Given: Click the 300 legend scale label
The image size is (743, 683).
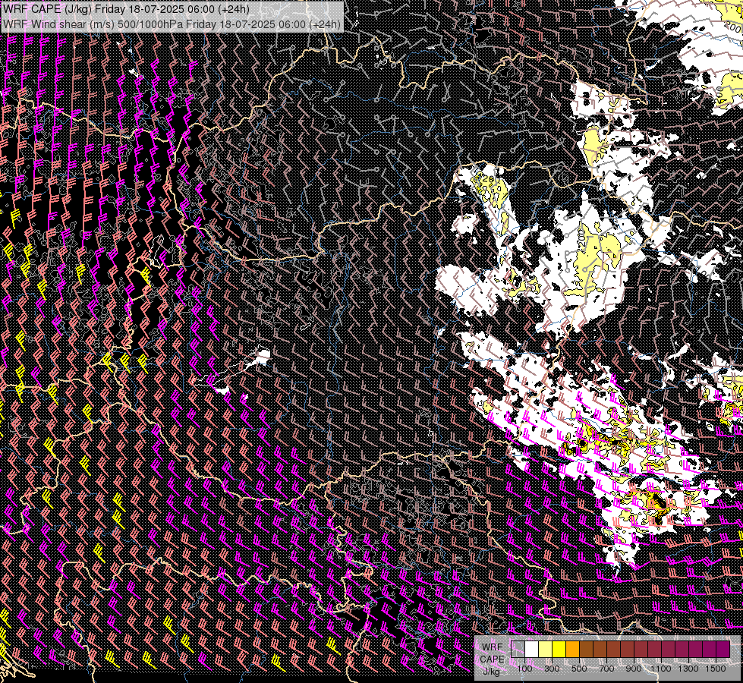Looking at the screenshot, I should click(552, 669).
